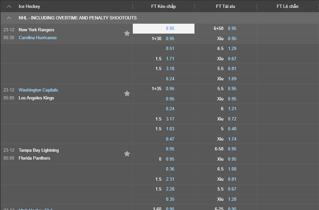Mark Tampa Bay Lightning match as favorite

(x=127, y=154)
